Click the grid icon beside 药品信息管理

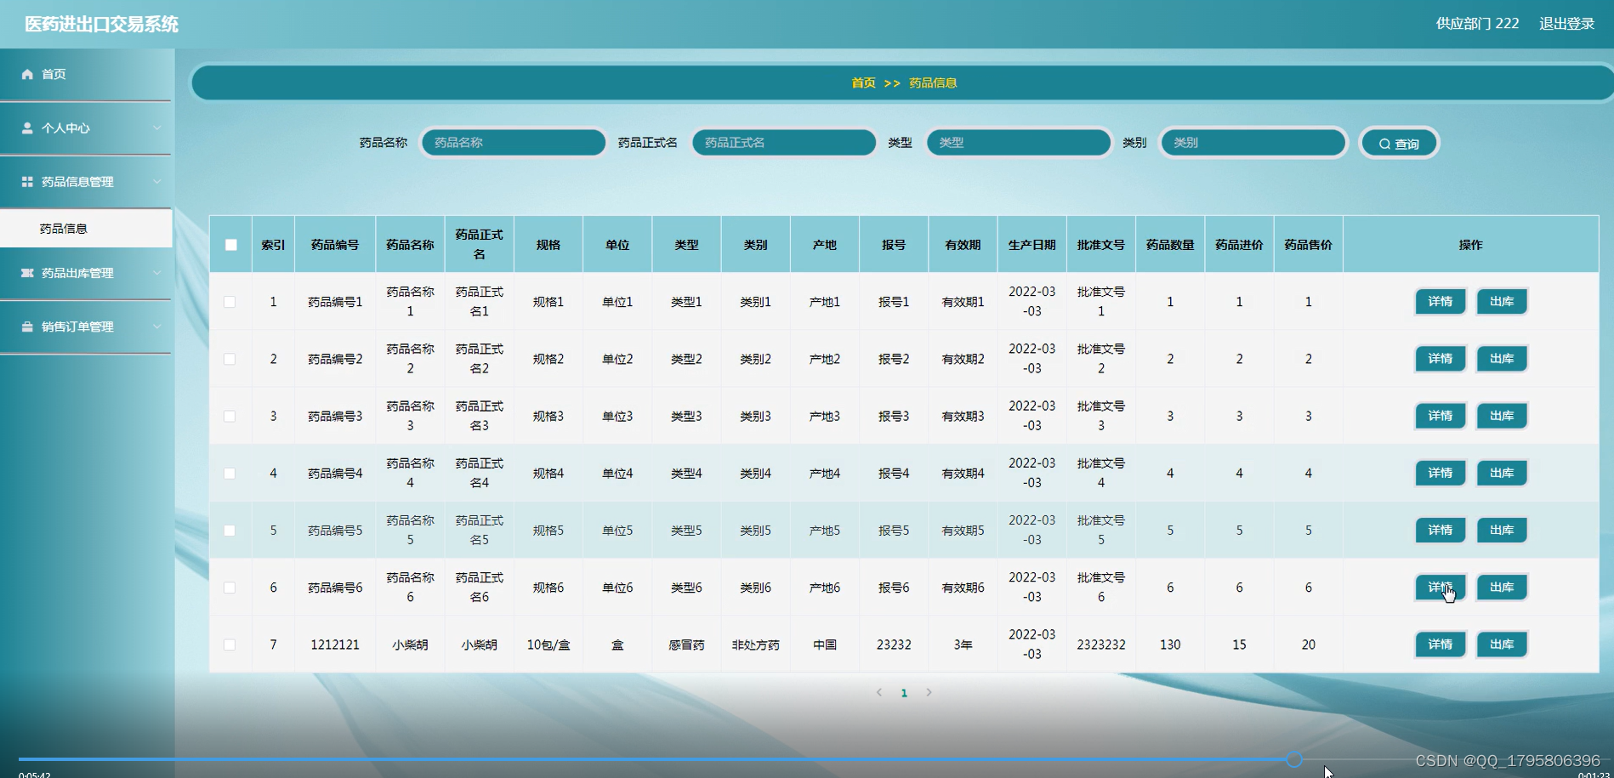pos(27,181)
